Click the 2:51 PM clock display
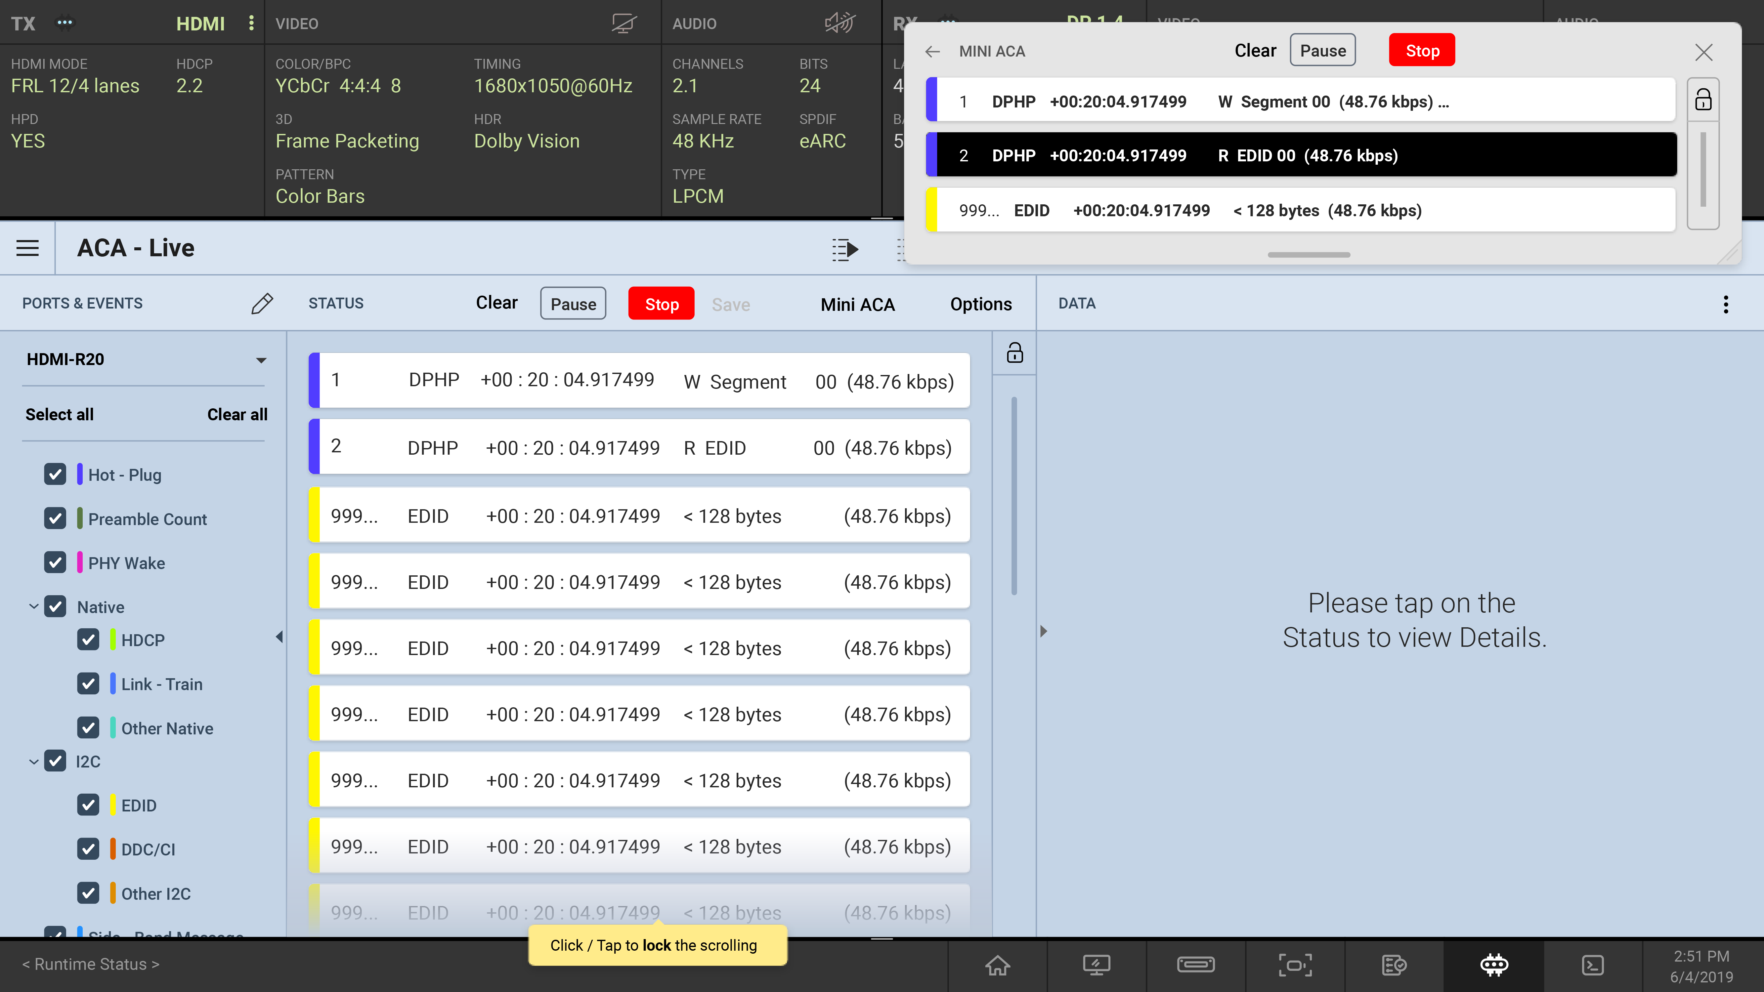The width and height of the screenshot is (1764, 992). point(1702,956)
